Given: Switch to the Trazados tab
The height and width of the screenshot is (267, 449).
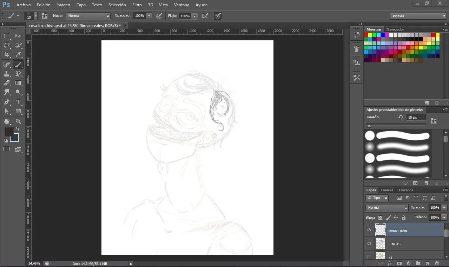Looking at the screenshot, I should click(405, 190).
